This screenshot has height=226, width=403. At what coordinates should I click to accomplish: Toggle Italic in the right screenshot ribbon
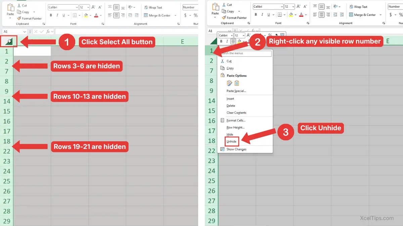tap(262, 15)
